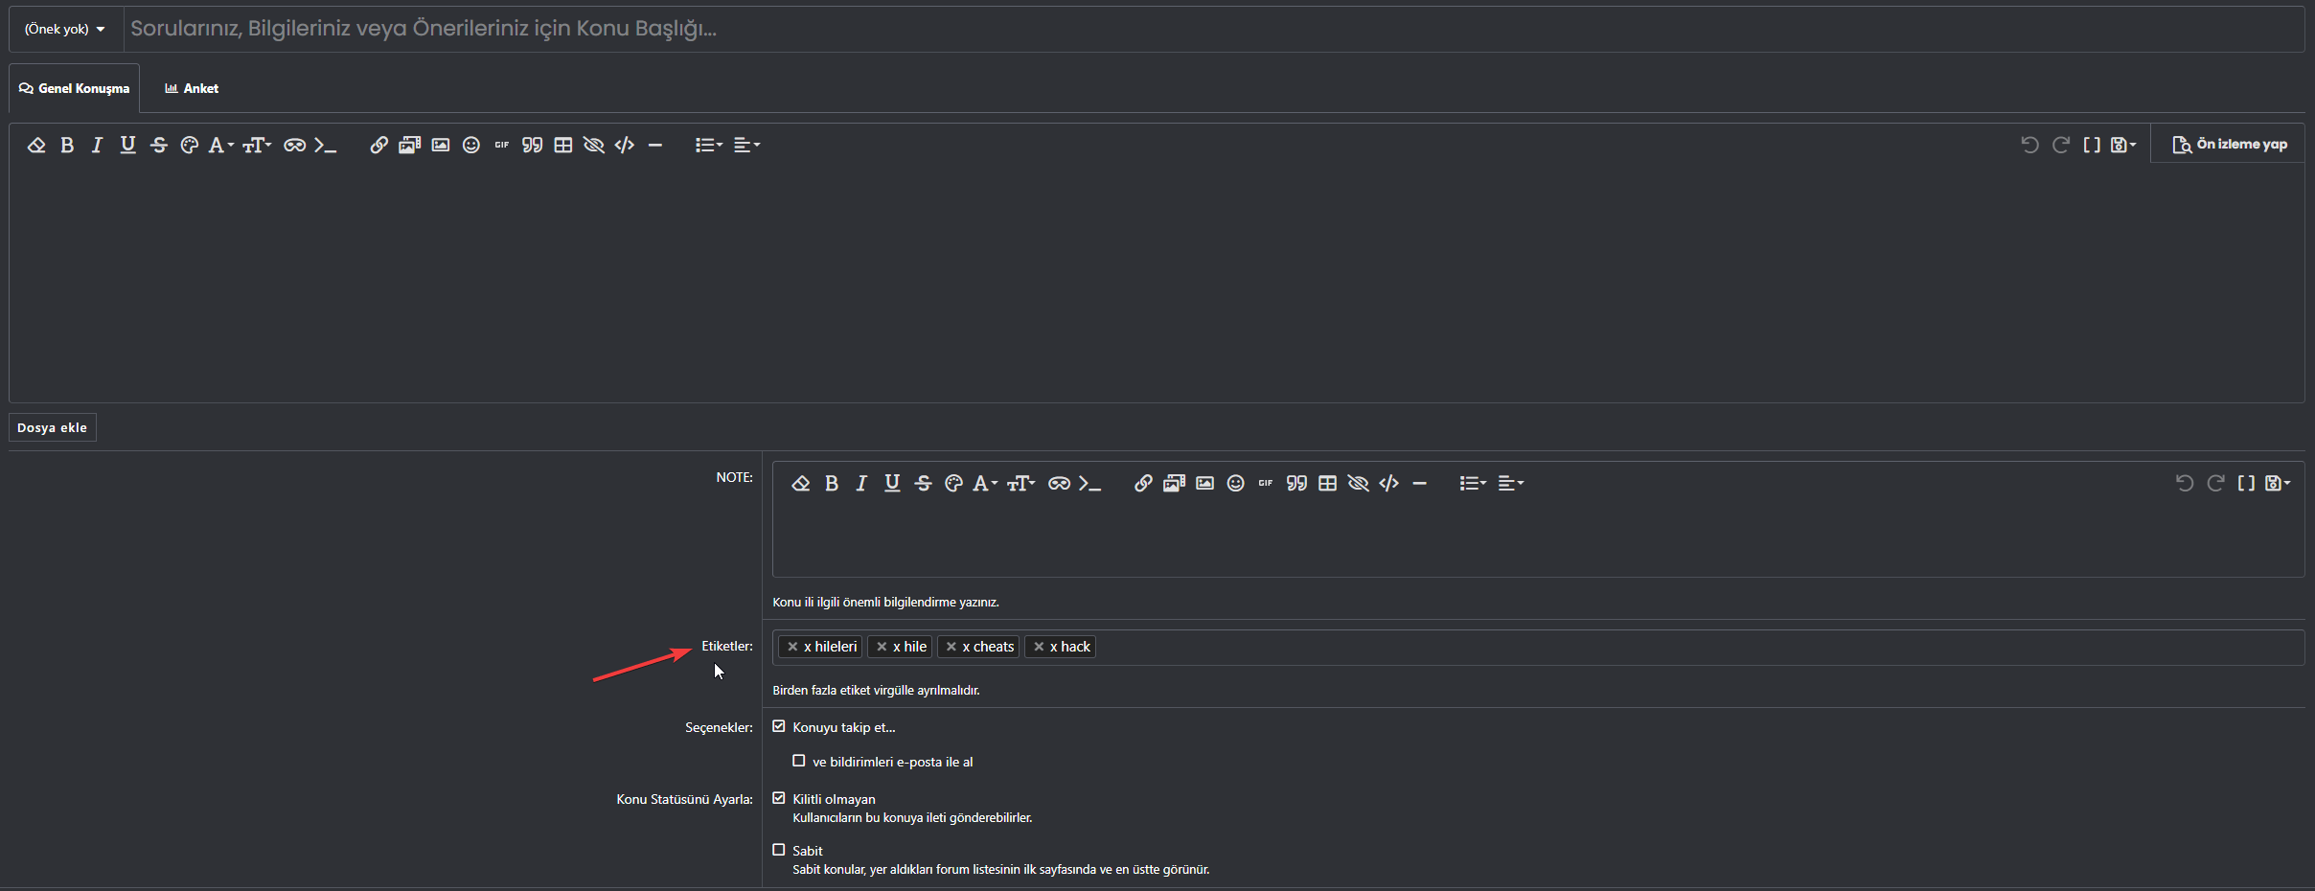The width and height of the screenshot is (2315, 891).
Task: Toggle italic in the NOTE editor toolbar
Action: click(861, 483)
